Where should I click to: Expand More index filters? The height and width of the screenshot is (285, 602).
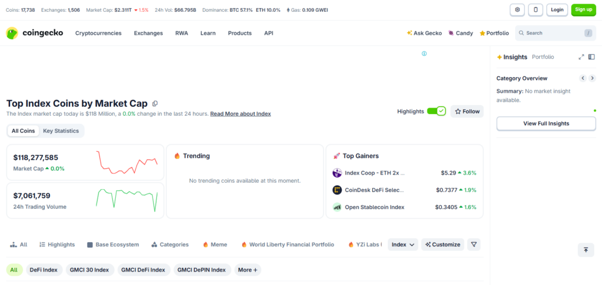tap(248, 270)
